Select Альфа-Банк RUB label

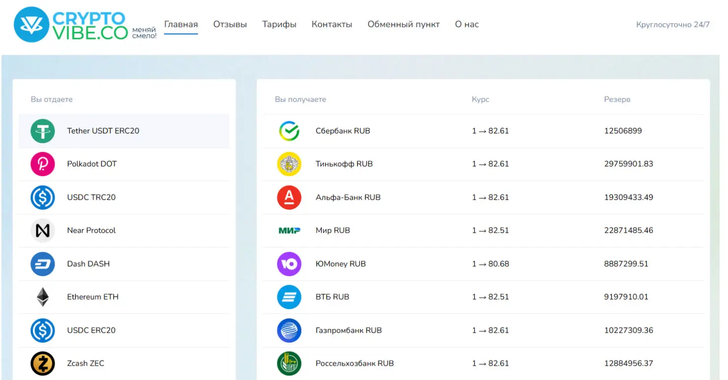pos(348,197)
